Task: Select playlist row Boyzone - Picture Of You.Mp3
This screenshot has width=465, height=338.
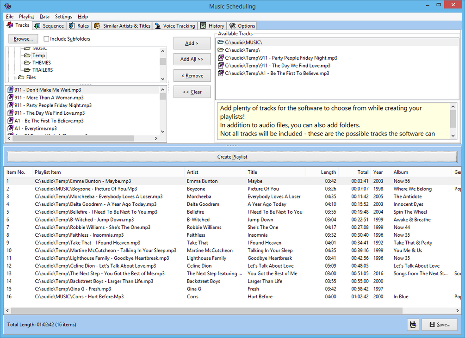Action: tap(232, 189)
